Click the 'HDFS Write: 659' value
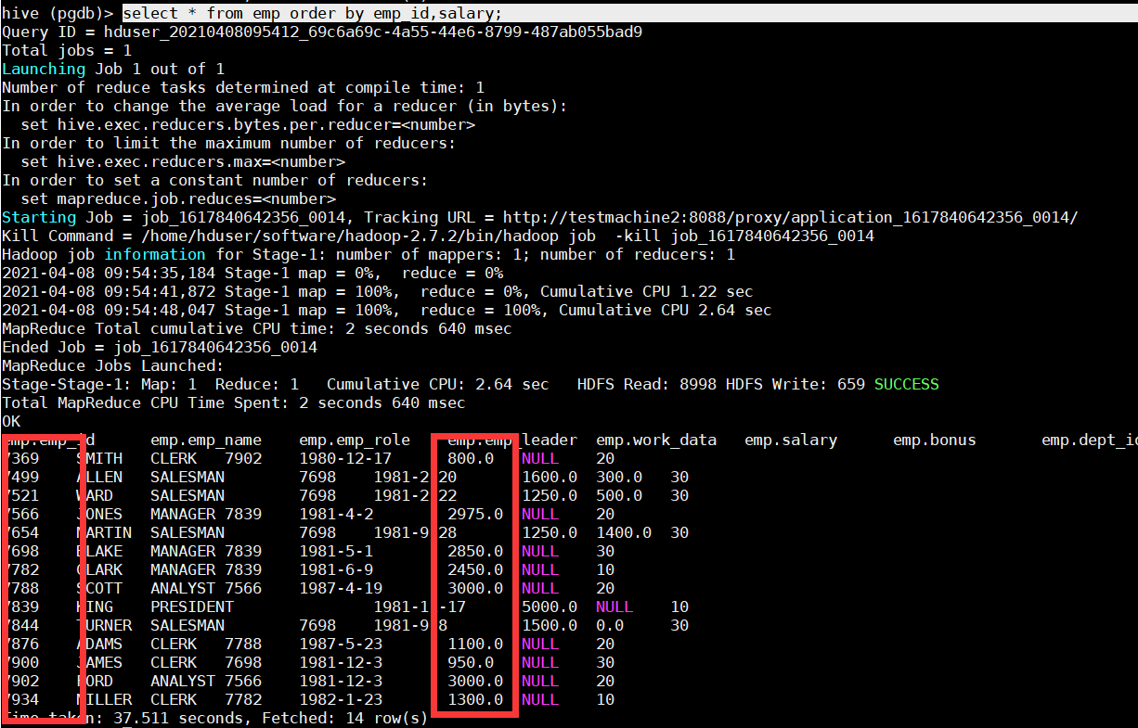Screen dimensions: 1138x728 pyautogui.click(x=795, y=384)
